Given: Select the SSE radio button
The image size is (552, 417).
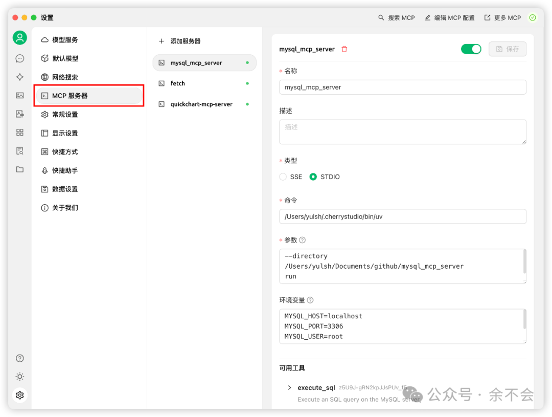Looking at the screenshot, I should (283, 177).
